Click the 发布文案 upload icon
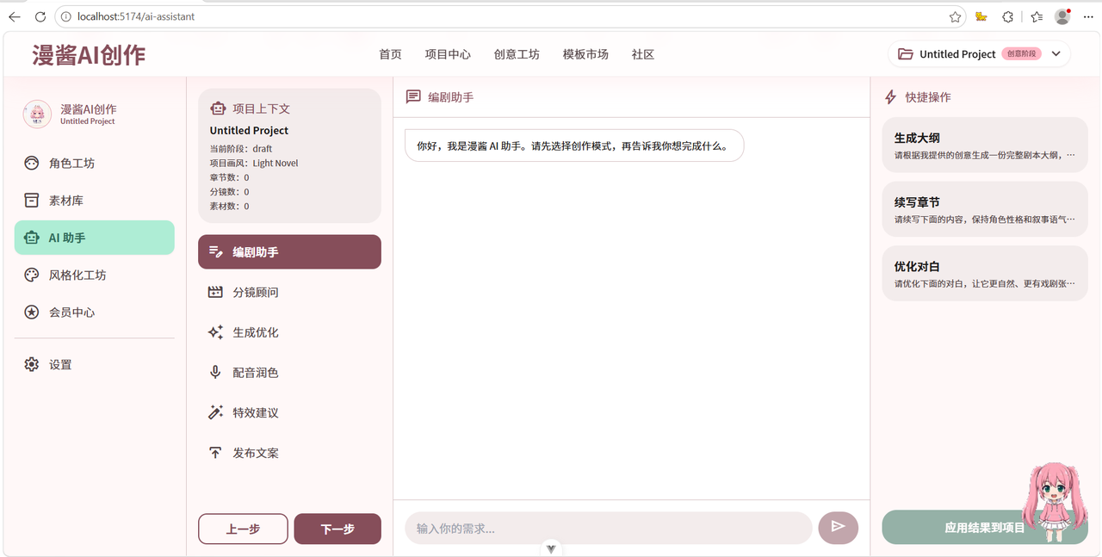This screenshot has height=557, width=1102. [x=216, y=453]
